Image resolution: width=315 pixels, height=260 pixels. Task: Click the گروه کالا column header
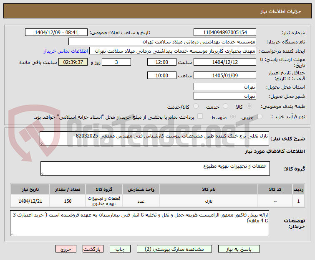pyautogui.click(x=104, y=189)
